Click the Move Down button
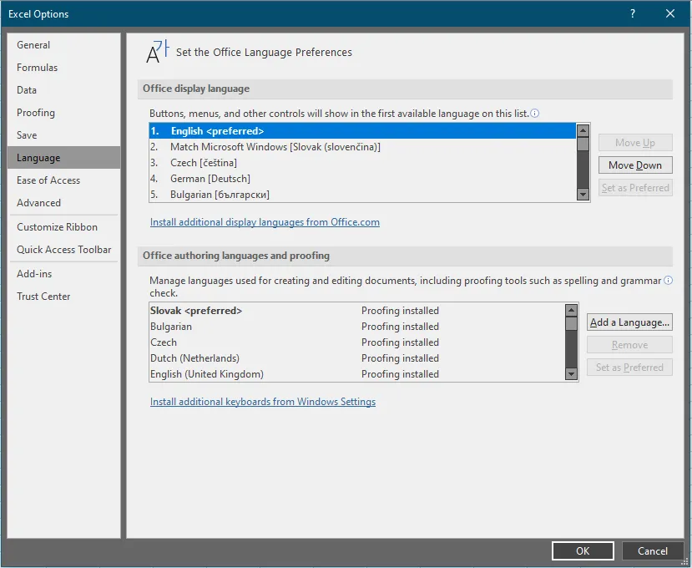Screen dimensions: 692x568 635,165
